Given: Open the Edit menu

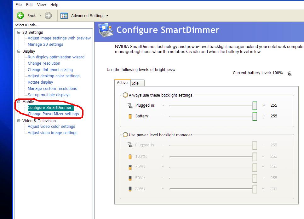Looking at the screenshot, I should 30,4.
